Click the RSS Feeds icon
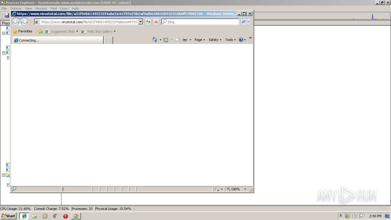The width and height of the screenshot is (391, 220). click(x=166, y=40)
